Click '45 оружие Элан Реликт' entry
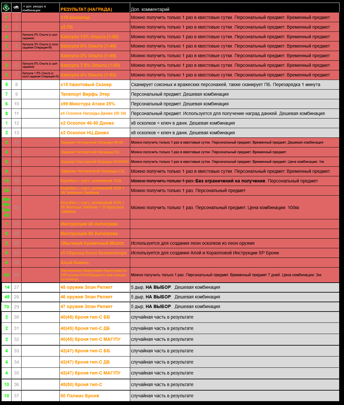Image resolution: width=344 pixels, height=405 pixels. click(x=86, y=287)
